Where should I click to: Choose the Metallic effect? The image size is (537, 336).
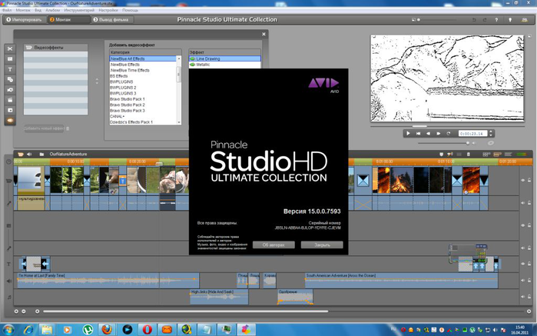(x=202, y=65)
